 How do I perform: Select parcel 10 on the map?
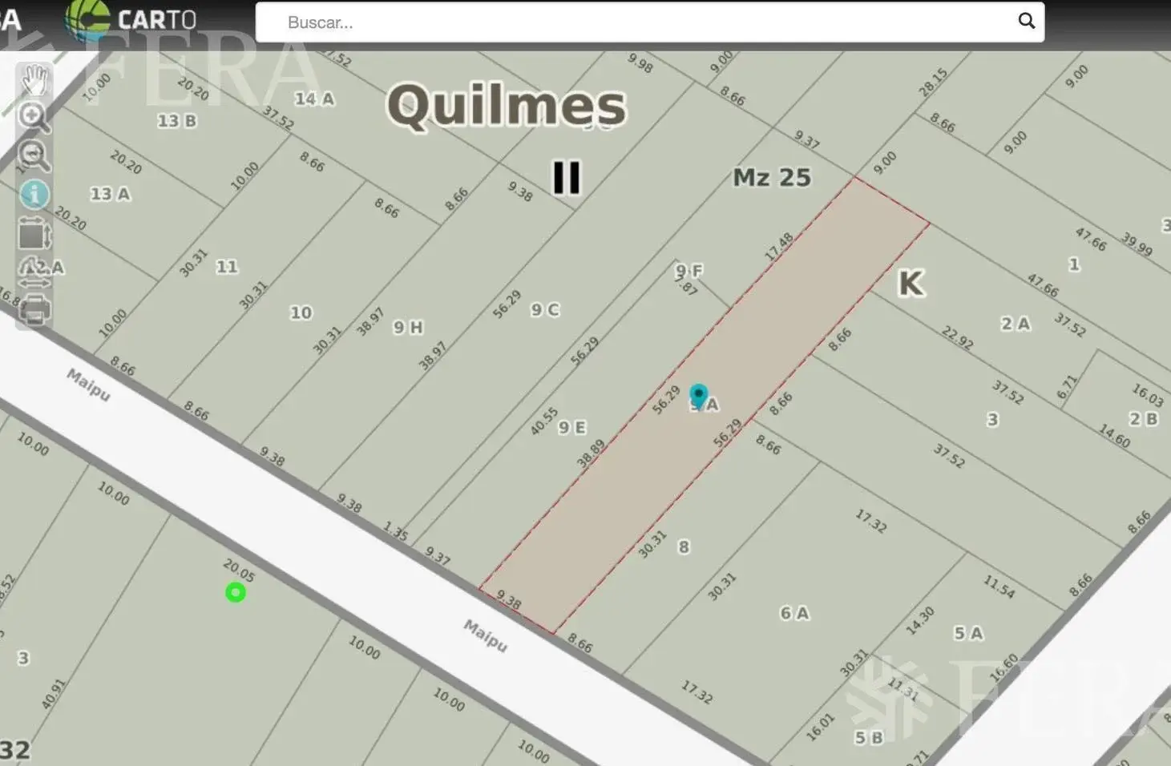pos(301,312)
